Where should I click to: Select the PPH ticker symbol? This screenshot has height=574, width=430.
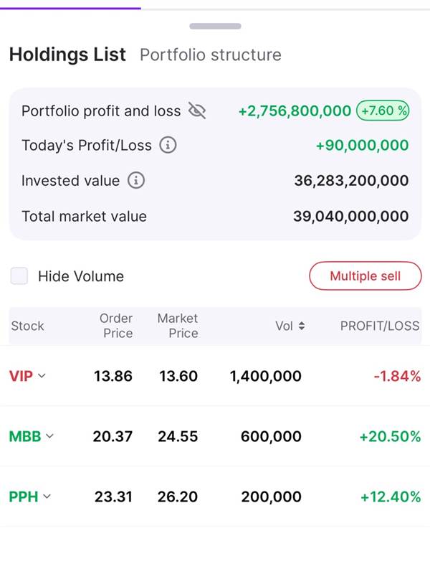[x=24, y=497]
